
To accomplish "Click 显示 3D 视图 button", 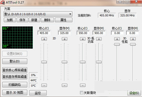I will click(15, 92).
